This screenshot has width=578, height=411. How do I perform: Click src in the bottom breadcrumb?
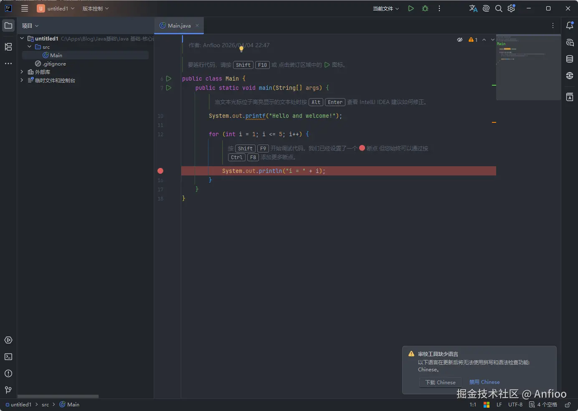45,405
